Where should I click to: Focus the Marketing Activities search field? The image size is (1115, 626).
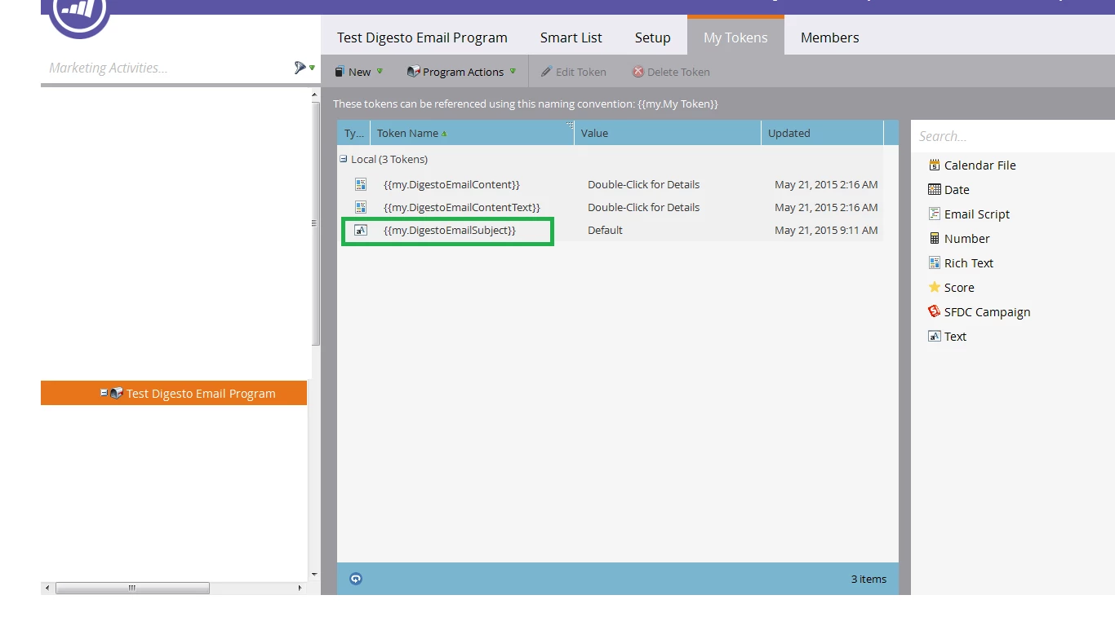(167, 68)
